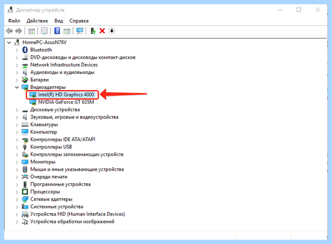Image resolution: width=332 pixels, height=244 pixels.
Task: Open the Справка menu
Action: [x=79, y=21]
